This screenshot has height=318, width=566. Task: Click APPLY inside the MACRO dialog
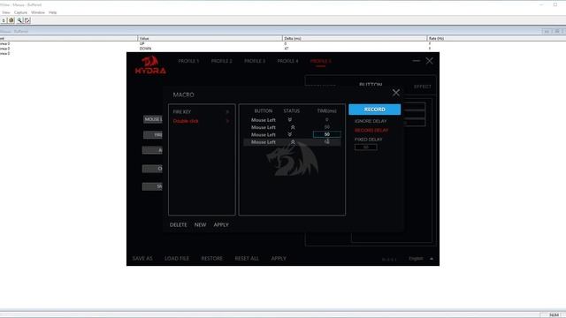click(x=221, y=224)
